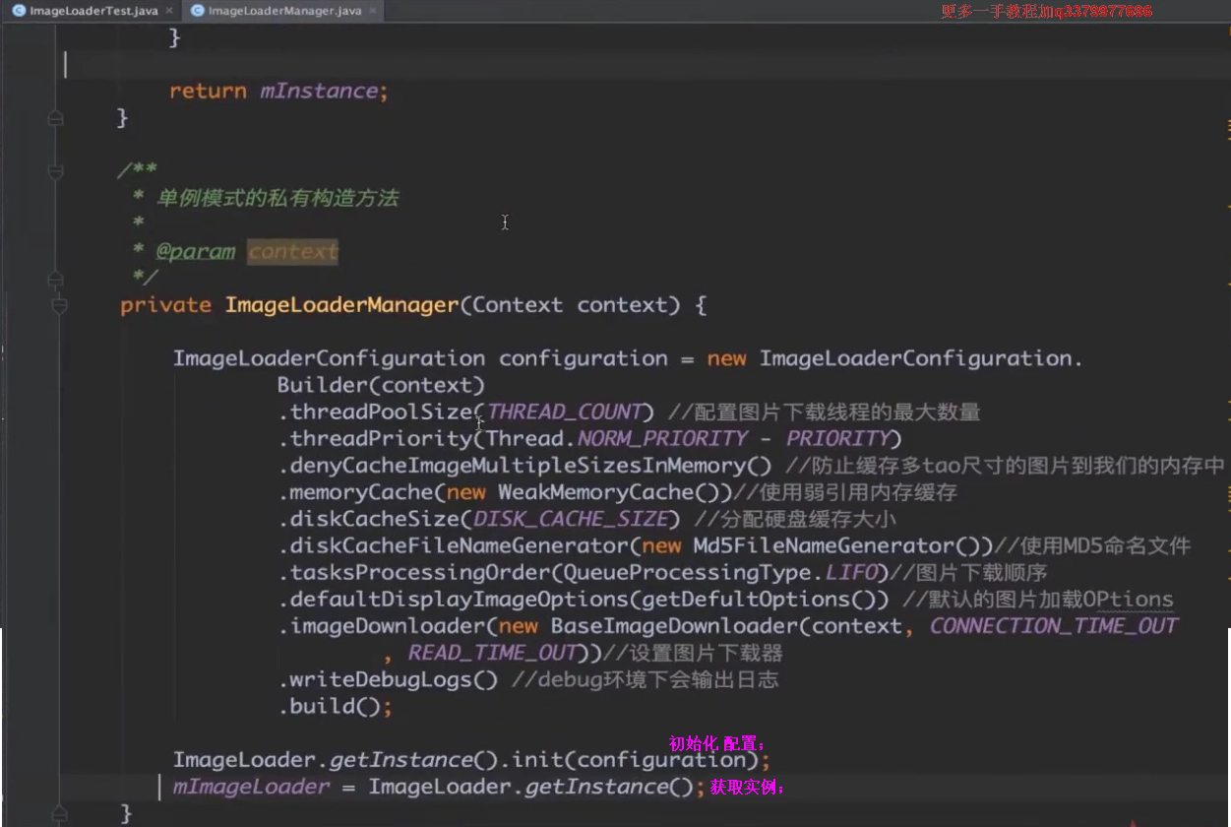1231x827 pixels.
Task: Click fold end marker at the Javadoc closing line
Action: [x=56, y=279]
